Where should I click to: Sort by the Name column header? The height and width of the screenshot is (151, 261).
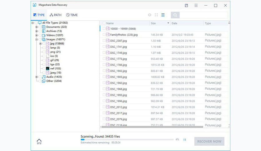click(x=110, y=23)
